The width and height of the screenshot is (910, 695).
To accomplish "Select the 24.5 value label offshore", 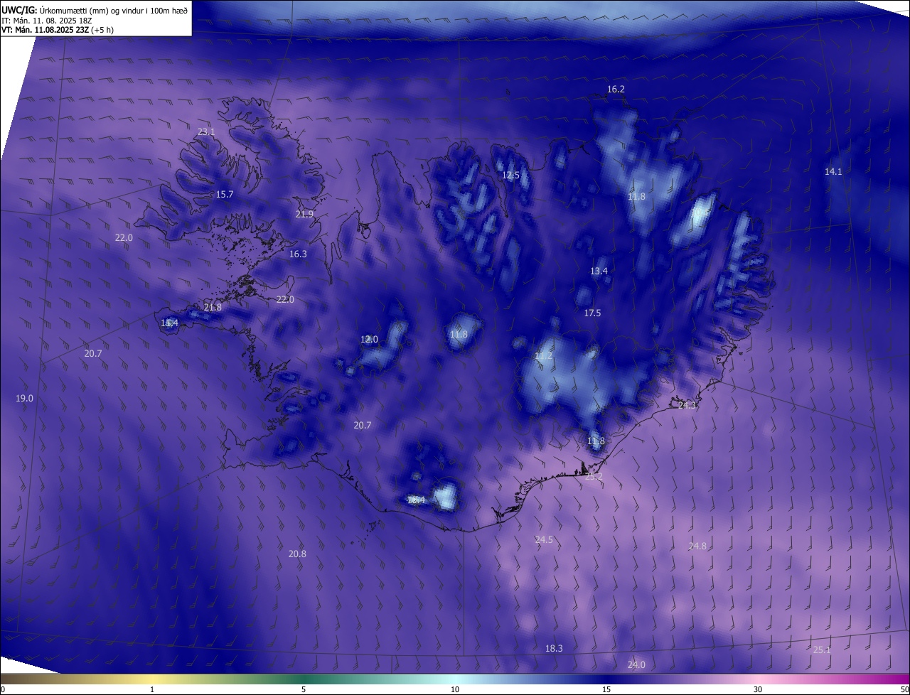I will click(544, 540).
